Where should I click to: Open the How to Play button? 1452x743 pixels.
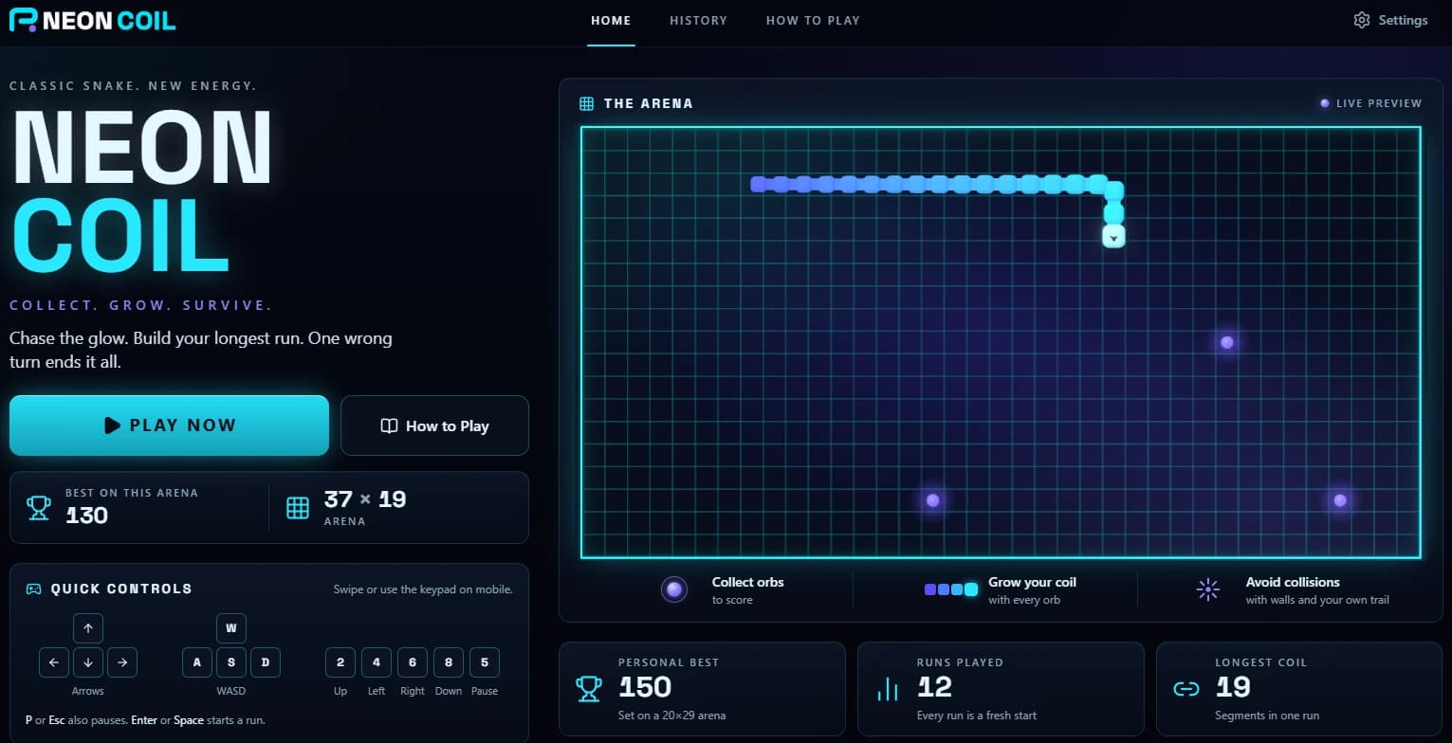pyautogui.click(x=434, y=426)
